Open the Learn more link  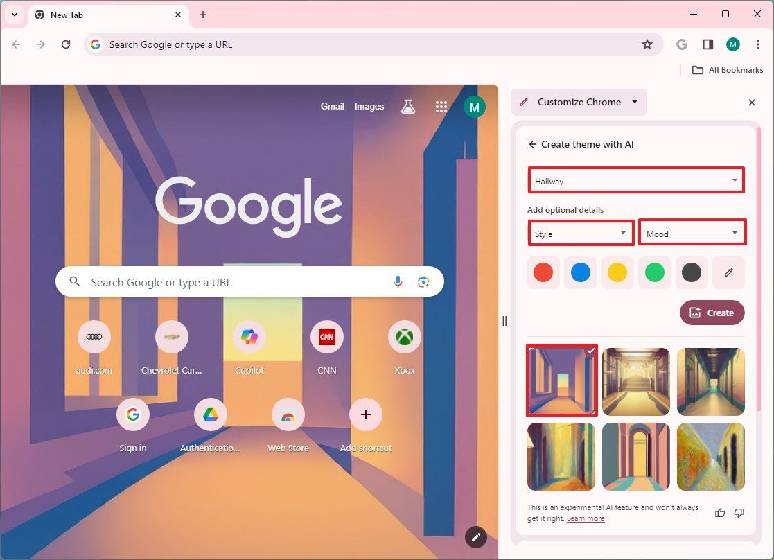tap(586, 518)
